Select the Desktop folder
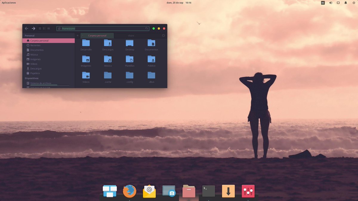The width and height of the screenshot is (358, 201). [129, 45]
